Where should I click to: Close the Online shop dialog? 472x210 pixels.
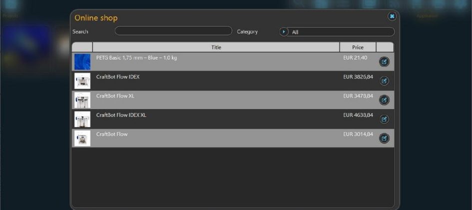click(x=392, y=16)
